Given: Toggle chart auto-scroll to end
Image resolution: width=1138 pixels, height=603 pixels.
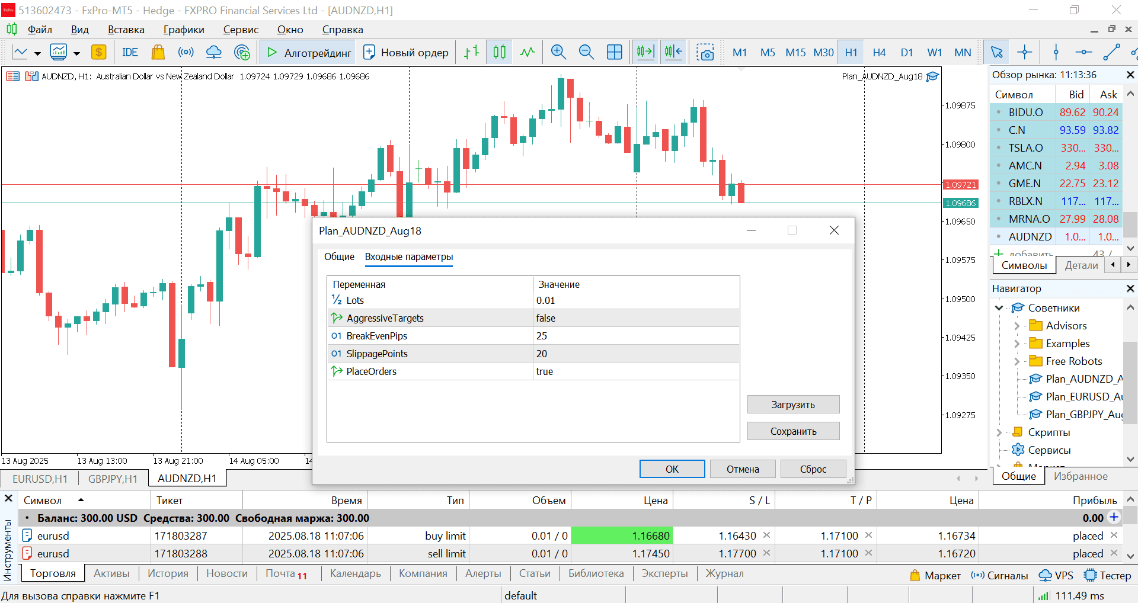Looking at the screenshot, I should pos(645,52).
